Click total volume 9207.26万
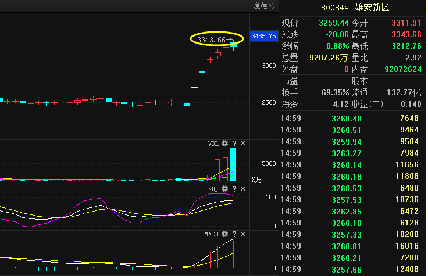This screenshot has height=276, width=428. [329, 58]
